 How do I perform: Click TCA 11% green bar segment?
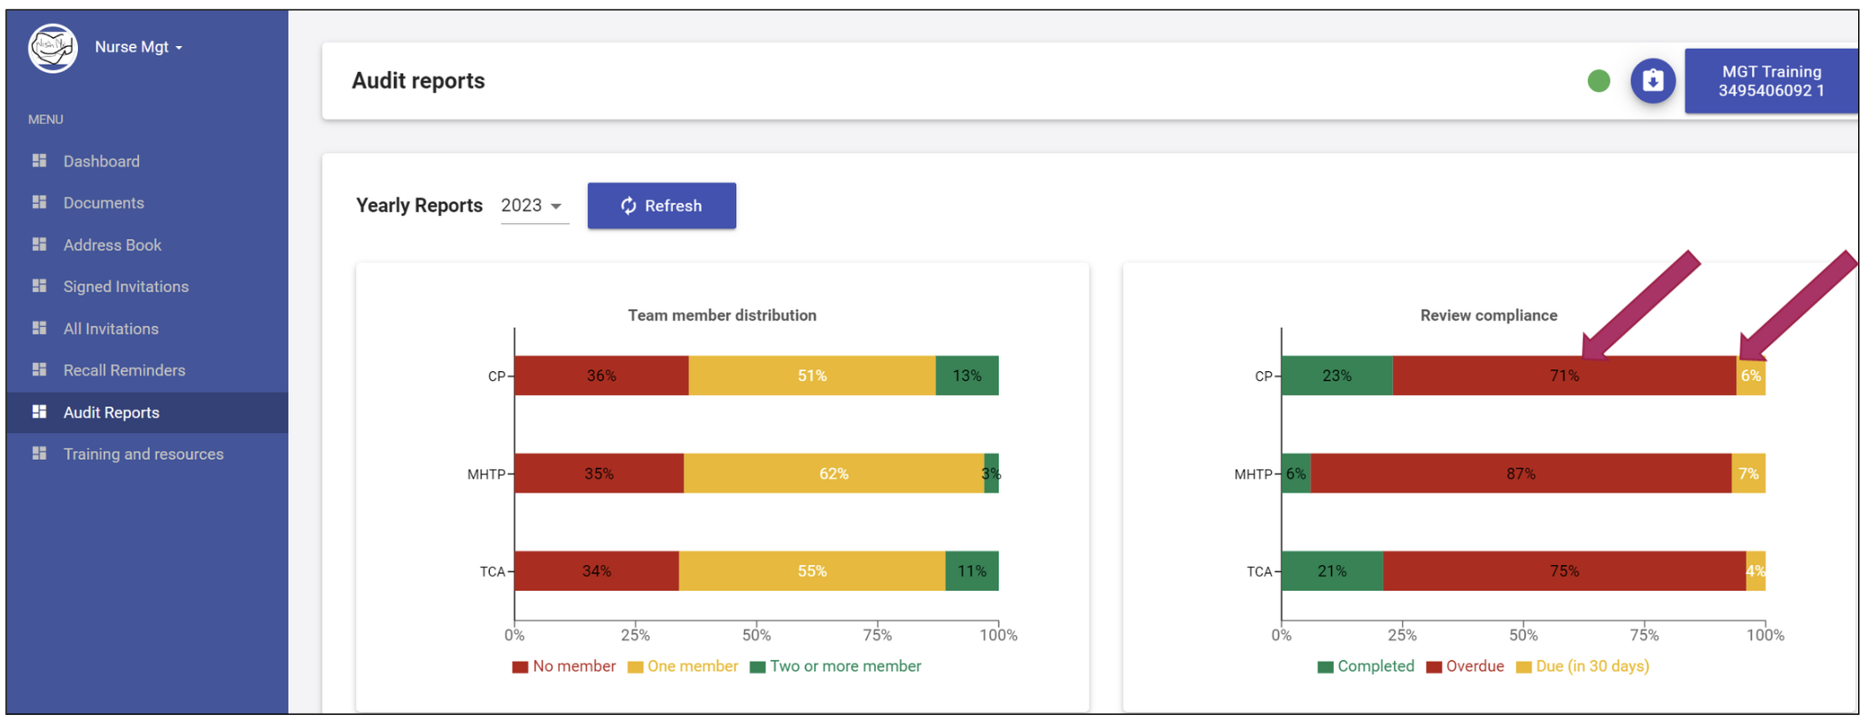point(972,571)
